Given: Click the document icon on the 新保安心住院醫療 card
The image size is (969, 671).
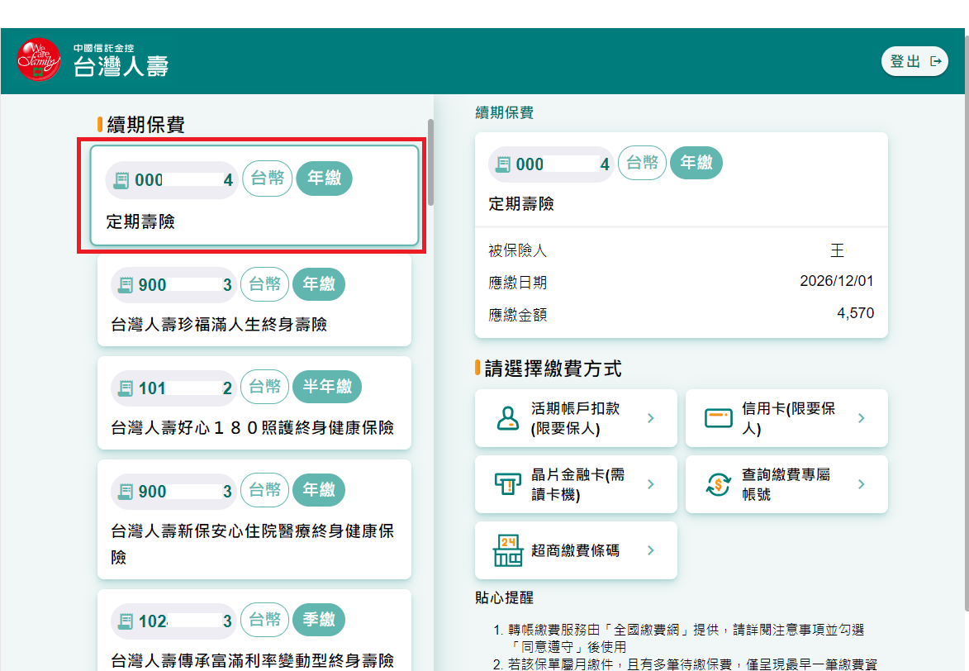Looking at the screenshot, I should (125, 492).
